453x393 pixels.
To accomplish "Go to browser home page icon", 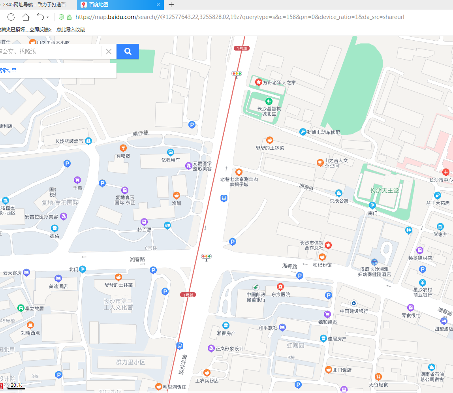I will [26, 17].
